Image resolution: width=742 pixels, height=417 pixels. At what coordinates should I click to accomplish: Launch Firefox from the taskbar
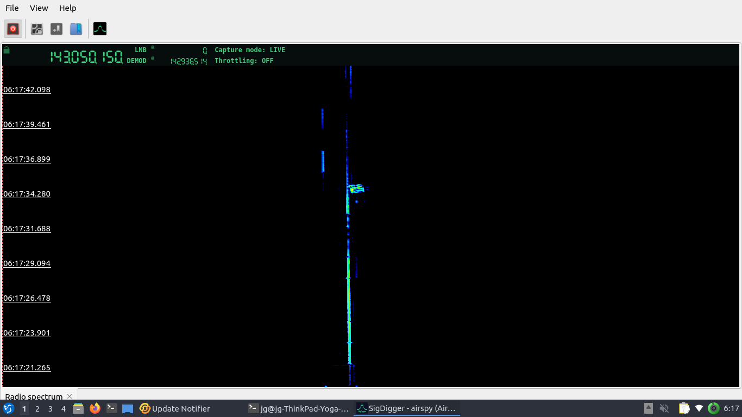click(95, 408)
